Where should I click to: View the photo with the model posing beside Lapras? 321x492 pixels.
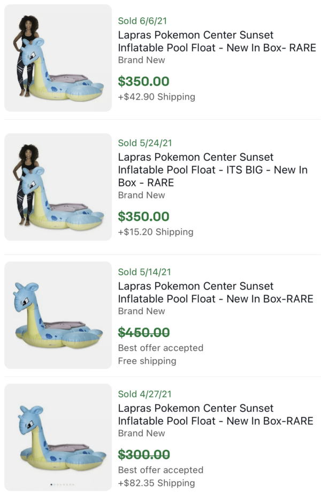pyautogui.click(x=57, y=58)
